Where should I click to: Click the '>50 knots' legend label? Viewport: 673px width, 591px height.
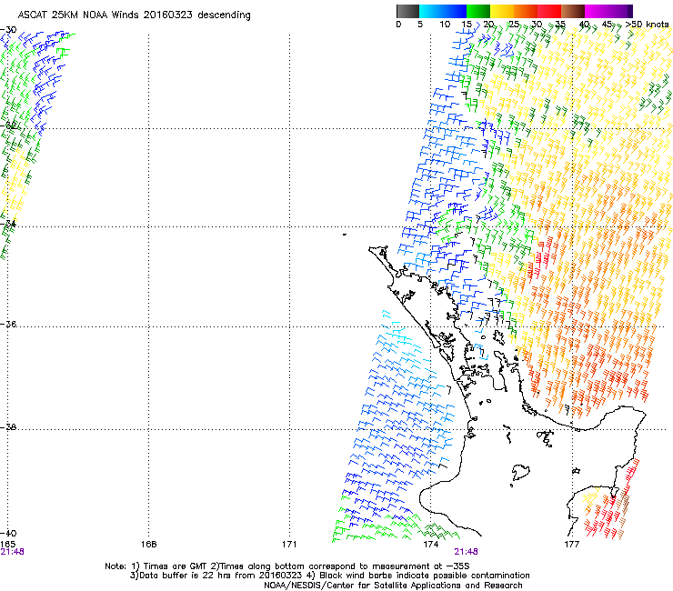coord(648,25)
